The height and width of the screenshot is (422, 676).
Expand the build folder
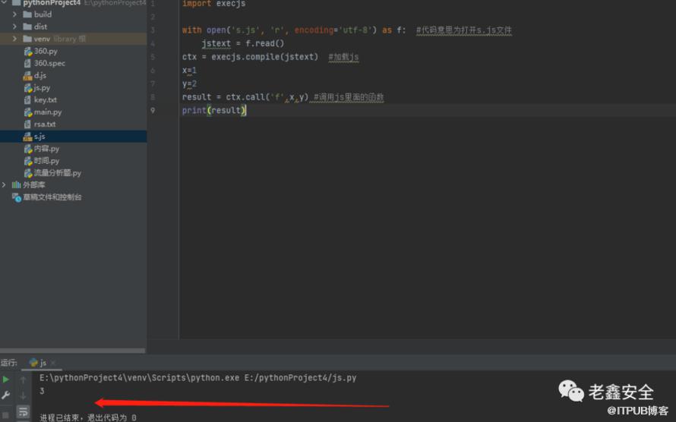pos(15,14)
